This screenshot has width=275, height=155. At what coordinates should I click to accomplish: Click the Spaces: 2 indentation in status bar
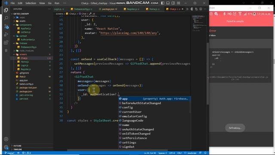(162, 153)
